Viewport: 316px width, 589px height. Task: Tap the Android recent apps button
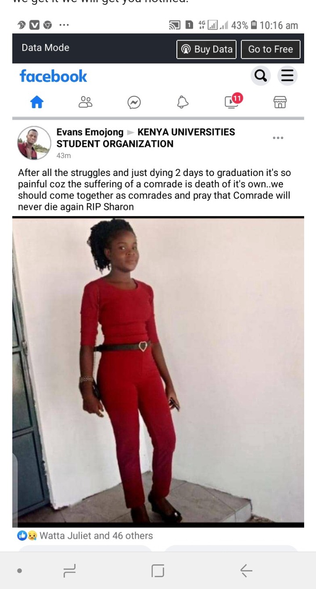point(70,571)
